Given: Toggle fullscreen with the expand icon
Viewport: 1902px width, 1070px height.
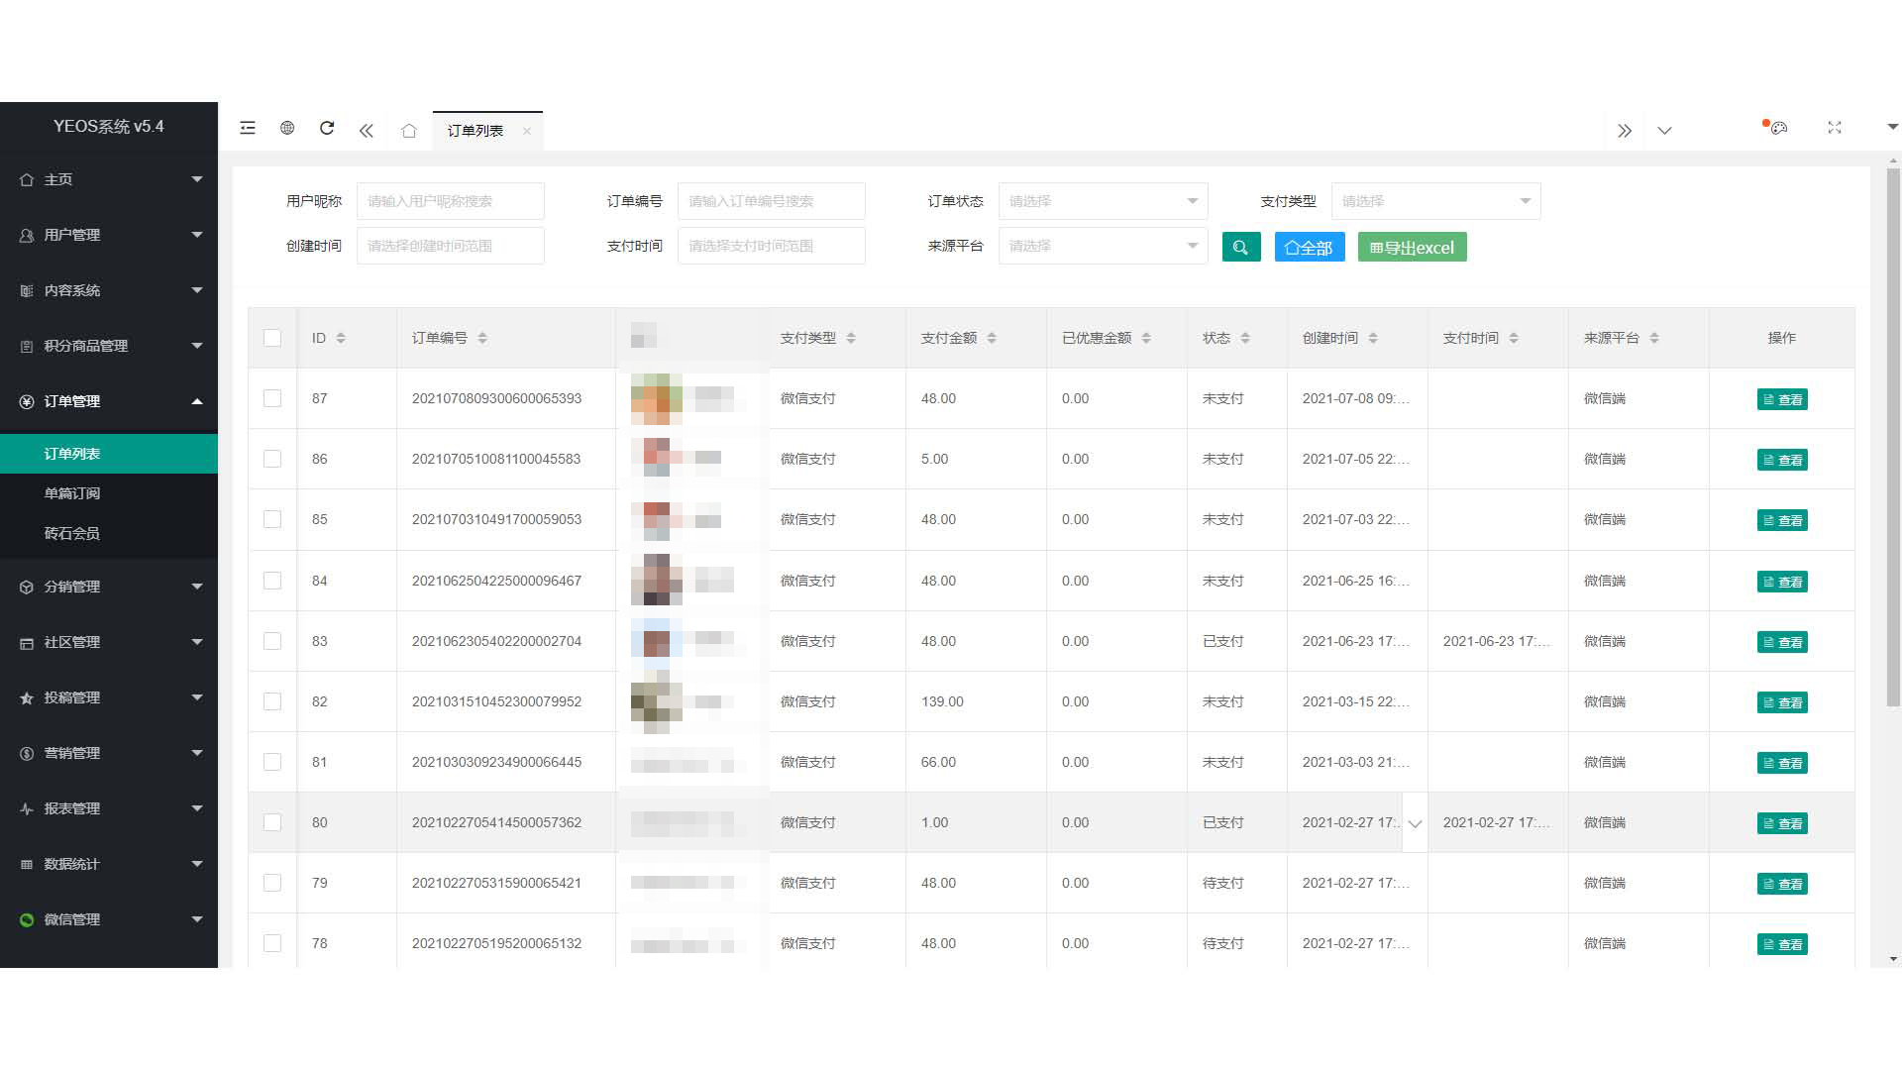Looking at the screenshot, I should click(x=1835, y=128).
